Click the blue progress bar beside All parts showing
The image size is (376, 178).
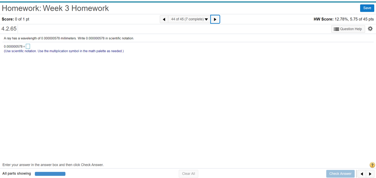[x=50, y=174]
